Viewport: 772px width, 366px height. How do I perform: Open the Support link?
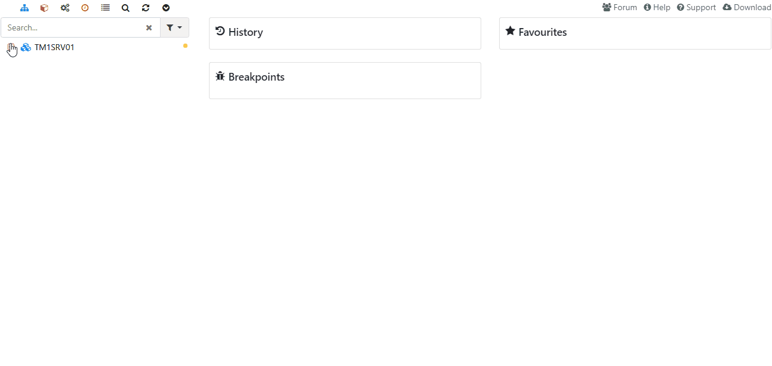[696, 7]
